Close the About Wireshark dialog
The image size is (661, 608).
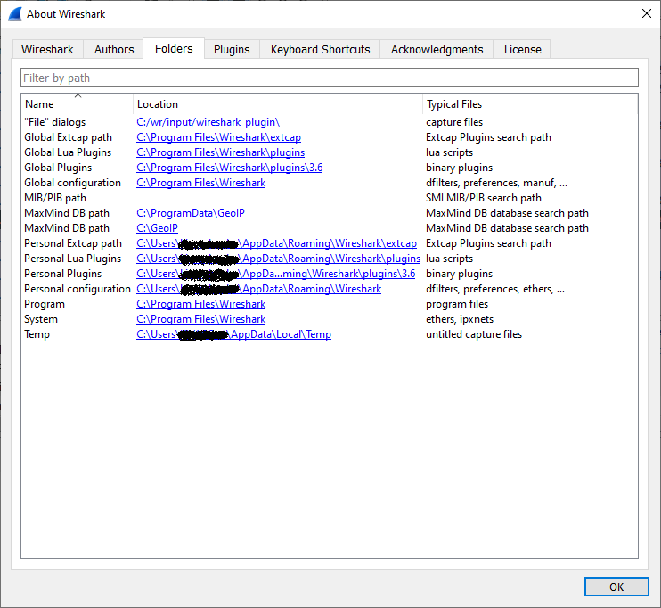[x=646, y=13]
